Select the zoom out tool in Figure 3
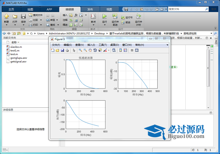 (x=85, y=50)
